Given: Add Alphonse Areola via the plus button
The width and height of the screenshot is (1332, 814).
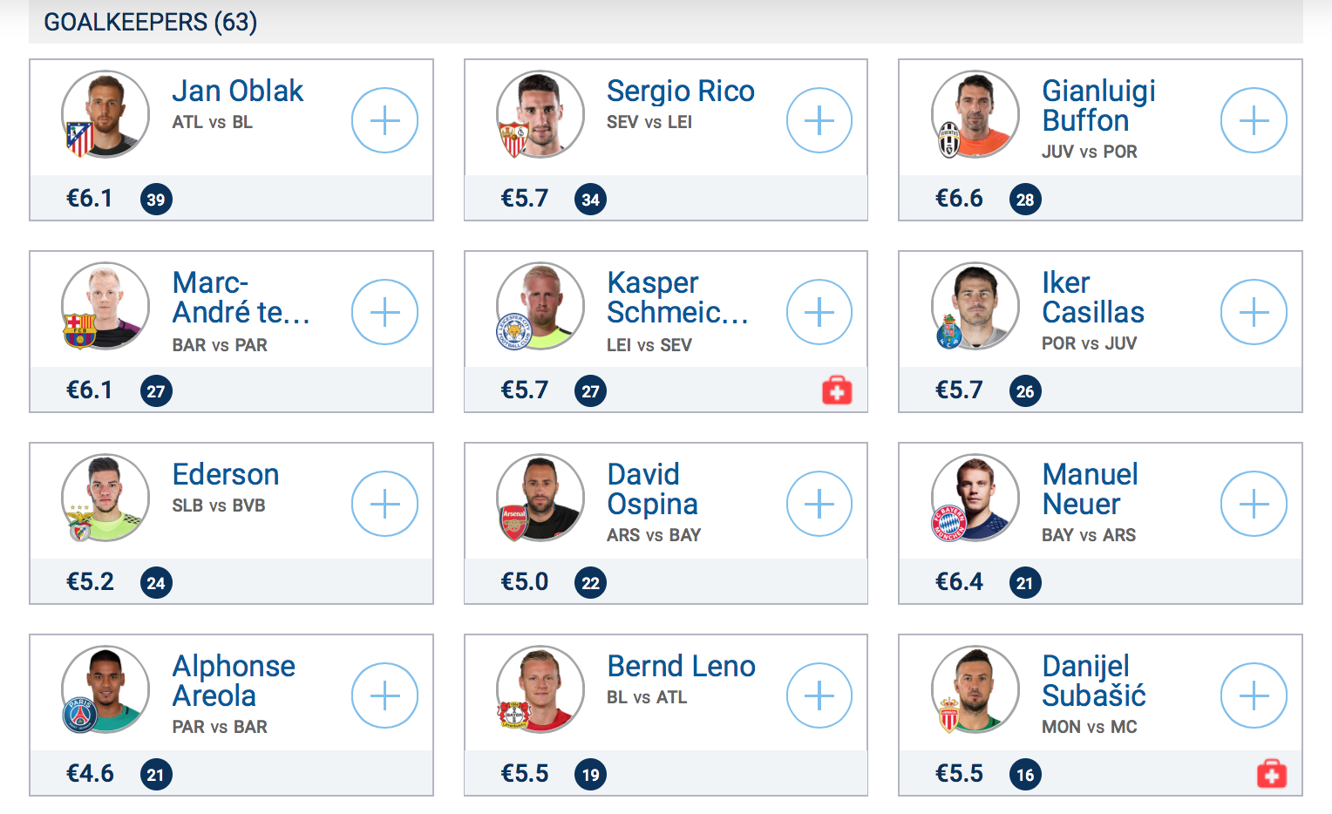Looking at the screenshot, I should click(384, 695).
